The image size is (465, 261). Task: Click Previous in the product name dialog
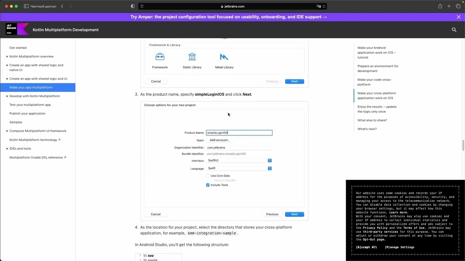point(272,214)
